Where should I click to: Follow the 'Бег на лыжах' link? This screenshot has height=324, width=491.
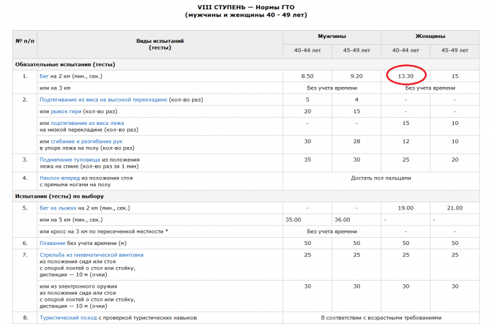[57, 208]
